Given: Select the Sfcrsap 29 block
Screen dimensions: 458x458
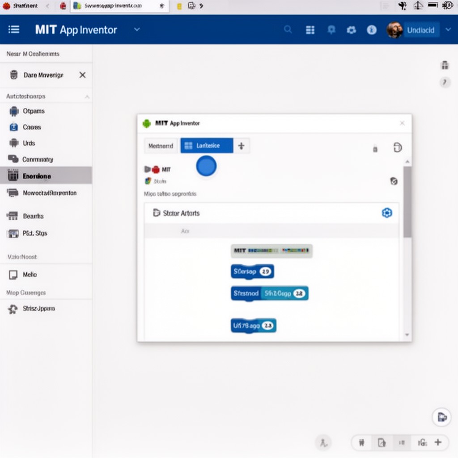Looking at the screenshot, I should [x=252, y=271].
